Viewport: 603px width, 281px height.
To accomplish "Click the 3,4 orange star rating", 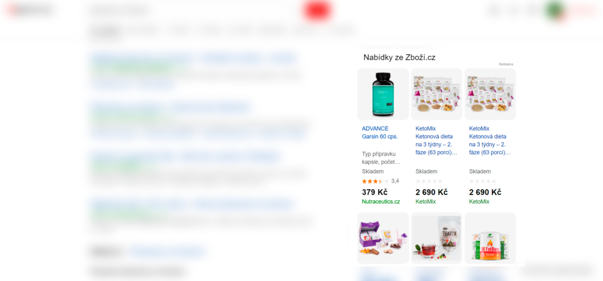I will click(380, 181).
